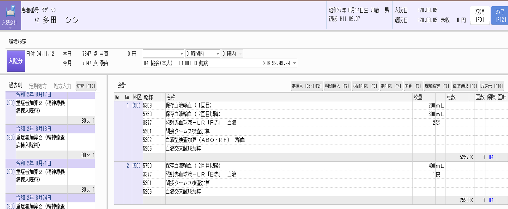Click 剤挿入 [Ctrl+F2] toolbar button
The image size is (508, 209).
[306, 86]
